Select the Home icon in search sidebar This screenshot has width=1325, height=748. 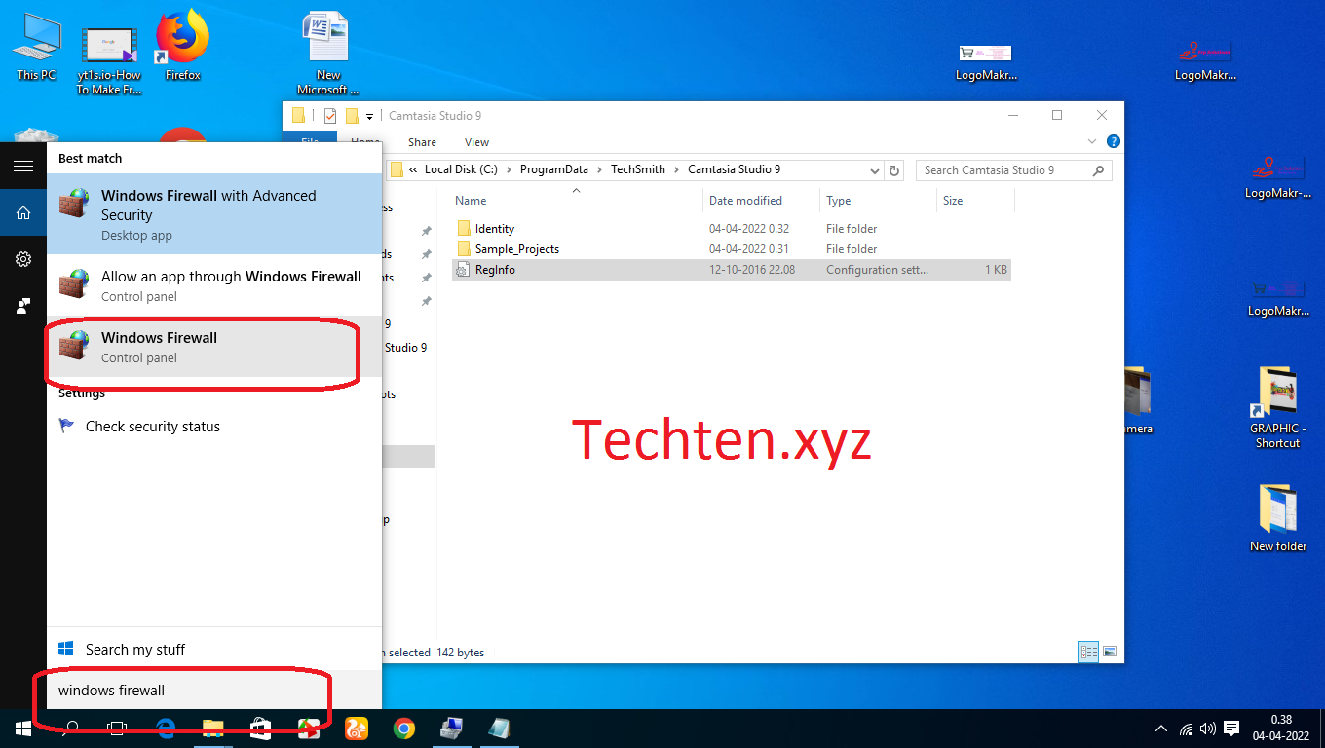coord(23,212)
